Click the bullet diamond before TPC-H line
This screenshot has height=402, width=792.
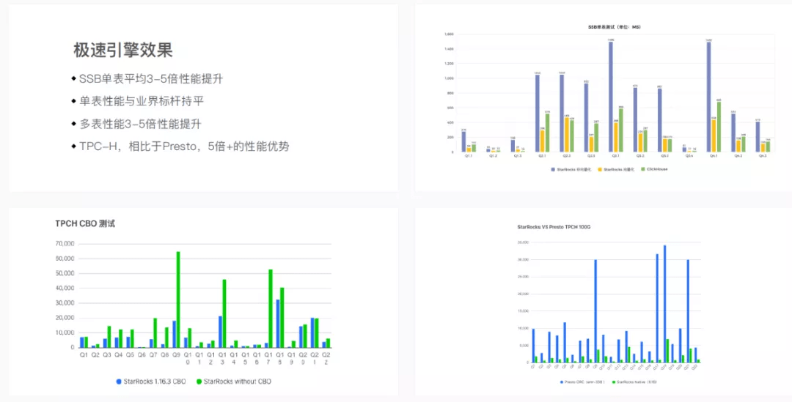click(73, 146)
